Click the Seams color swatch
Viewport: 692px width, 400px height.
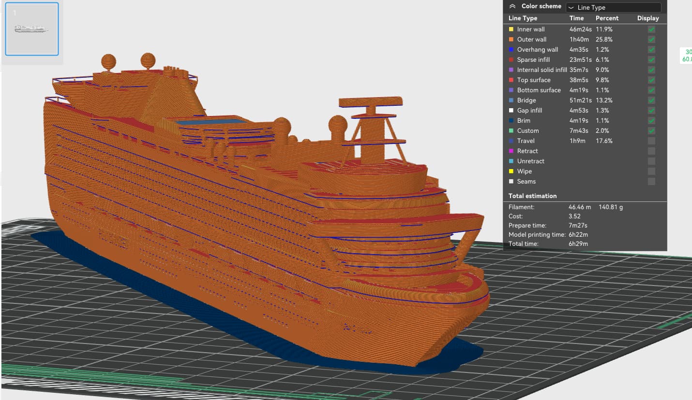[511, 181]
